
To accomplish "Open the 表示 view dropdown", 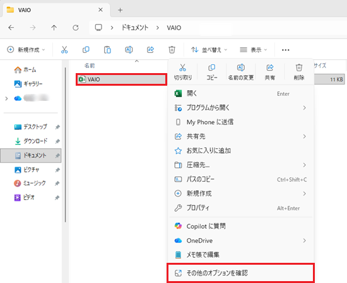I will pyautogui.click(x=254, y=50).
